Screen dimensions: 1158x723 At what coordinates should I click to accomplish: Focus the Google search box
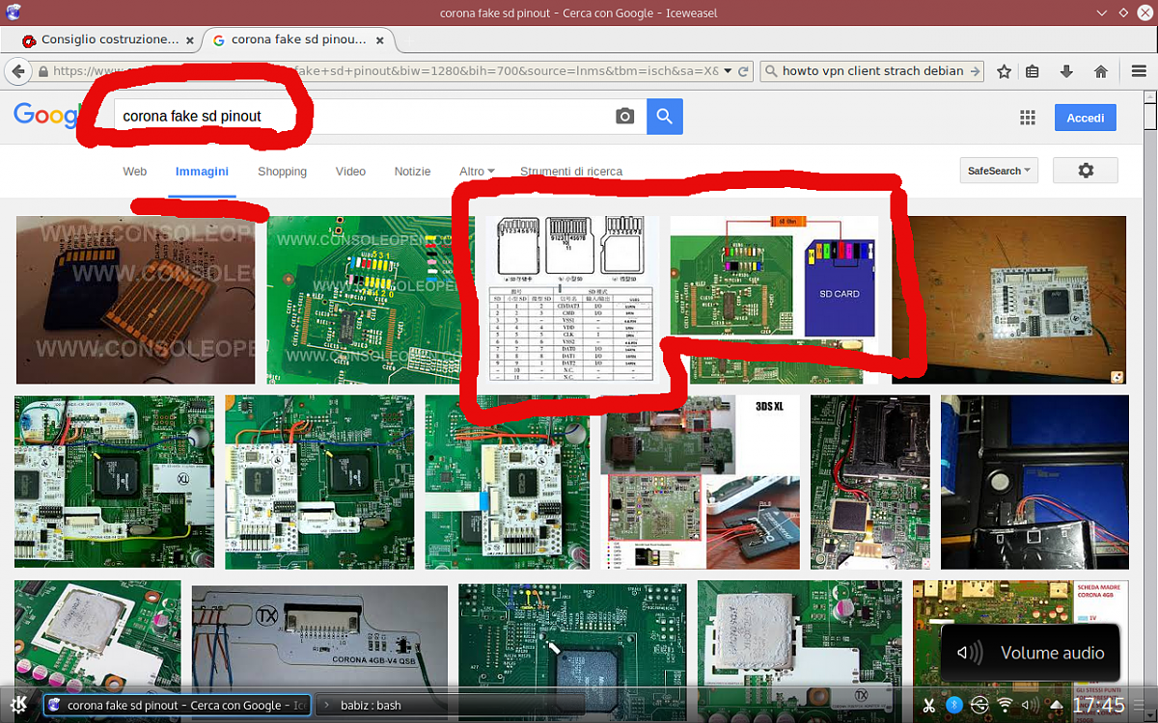point(362,117)
